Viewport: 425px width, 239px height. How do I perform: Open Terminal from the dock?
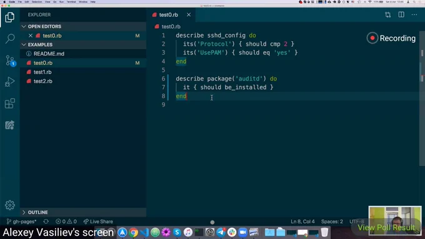coord(199,232)
